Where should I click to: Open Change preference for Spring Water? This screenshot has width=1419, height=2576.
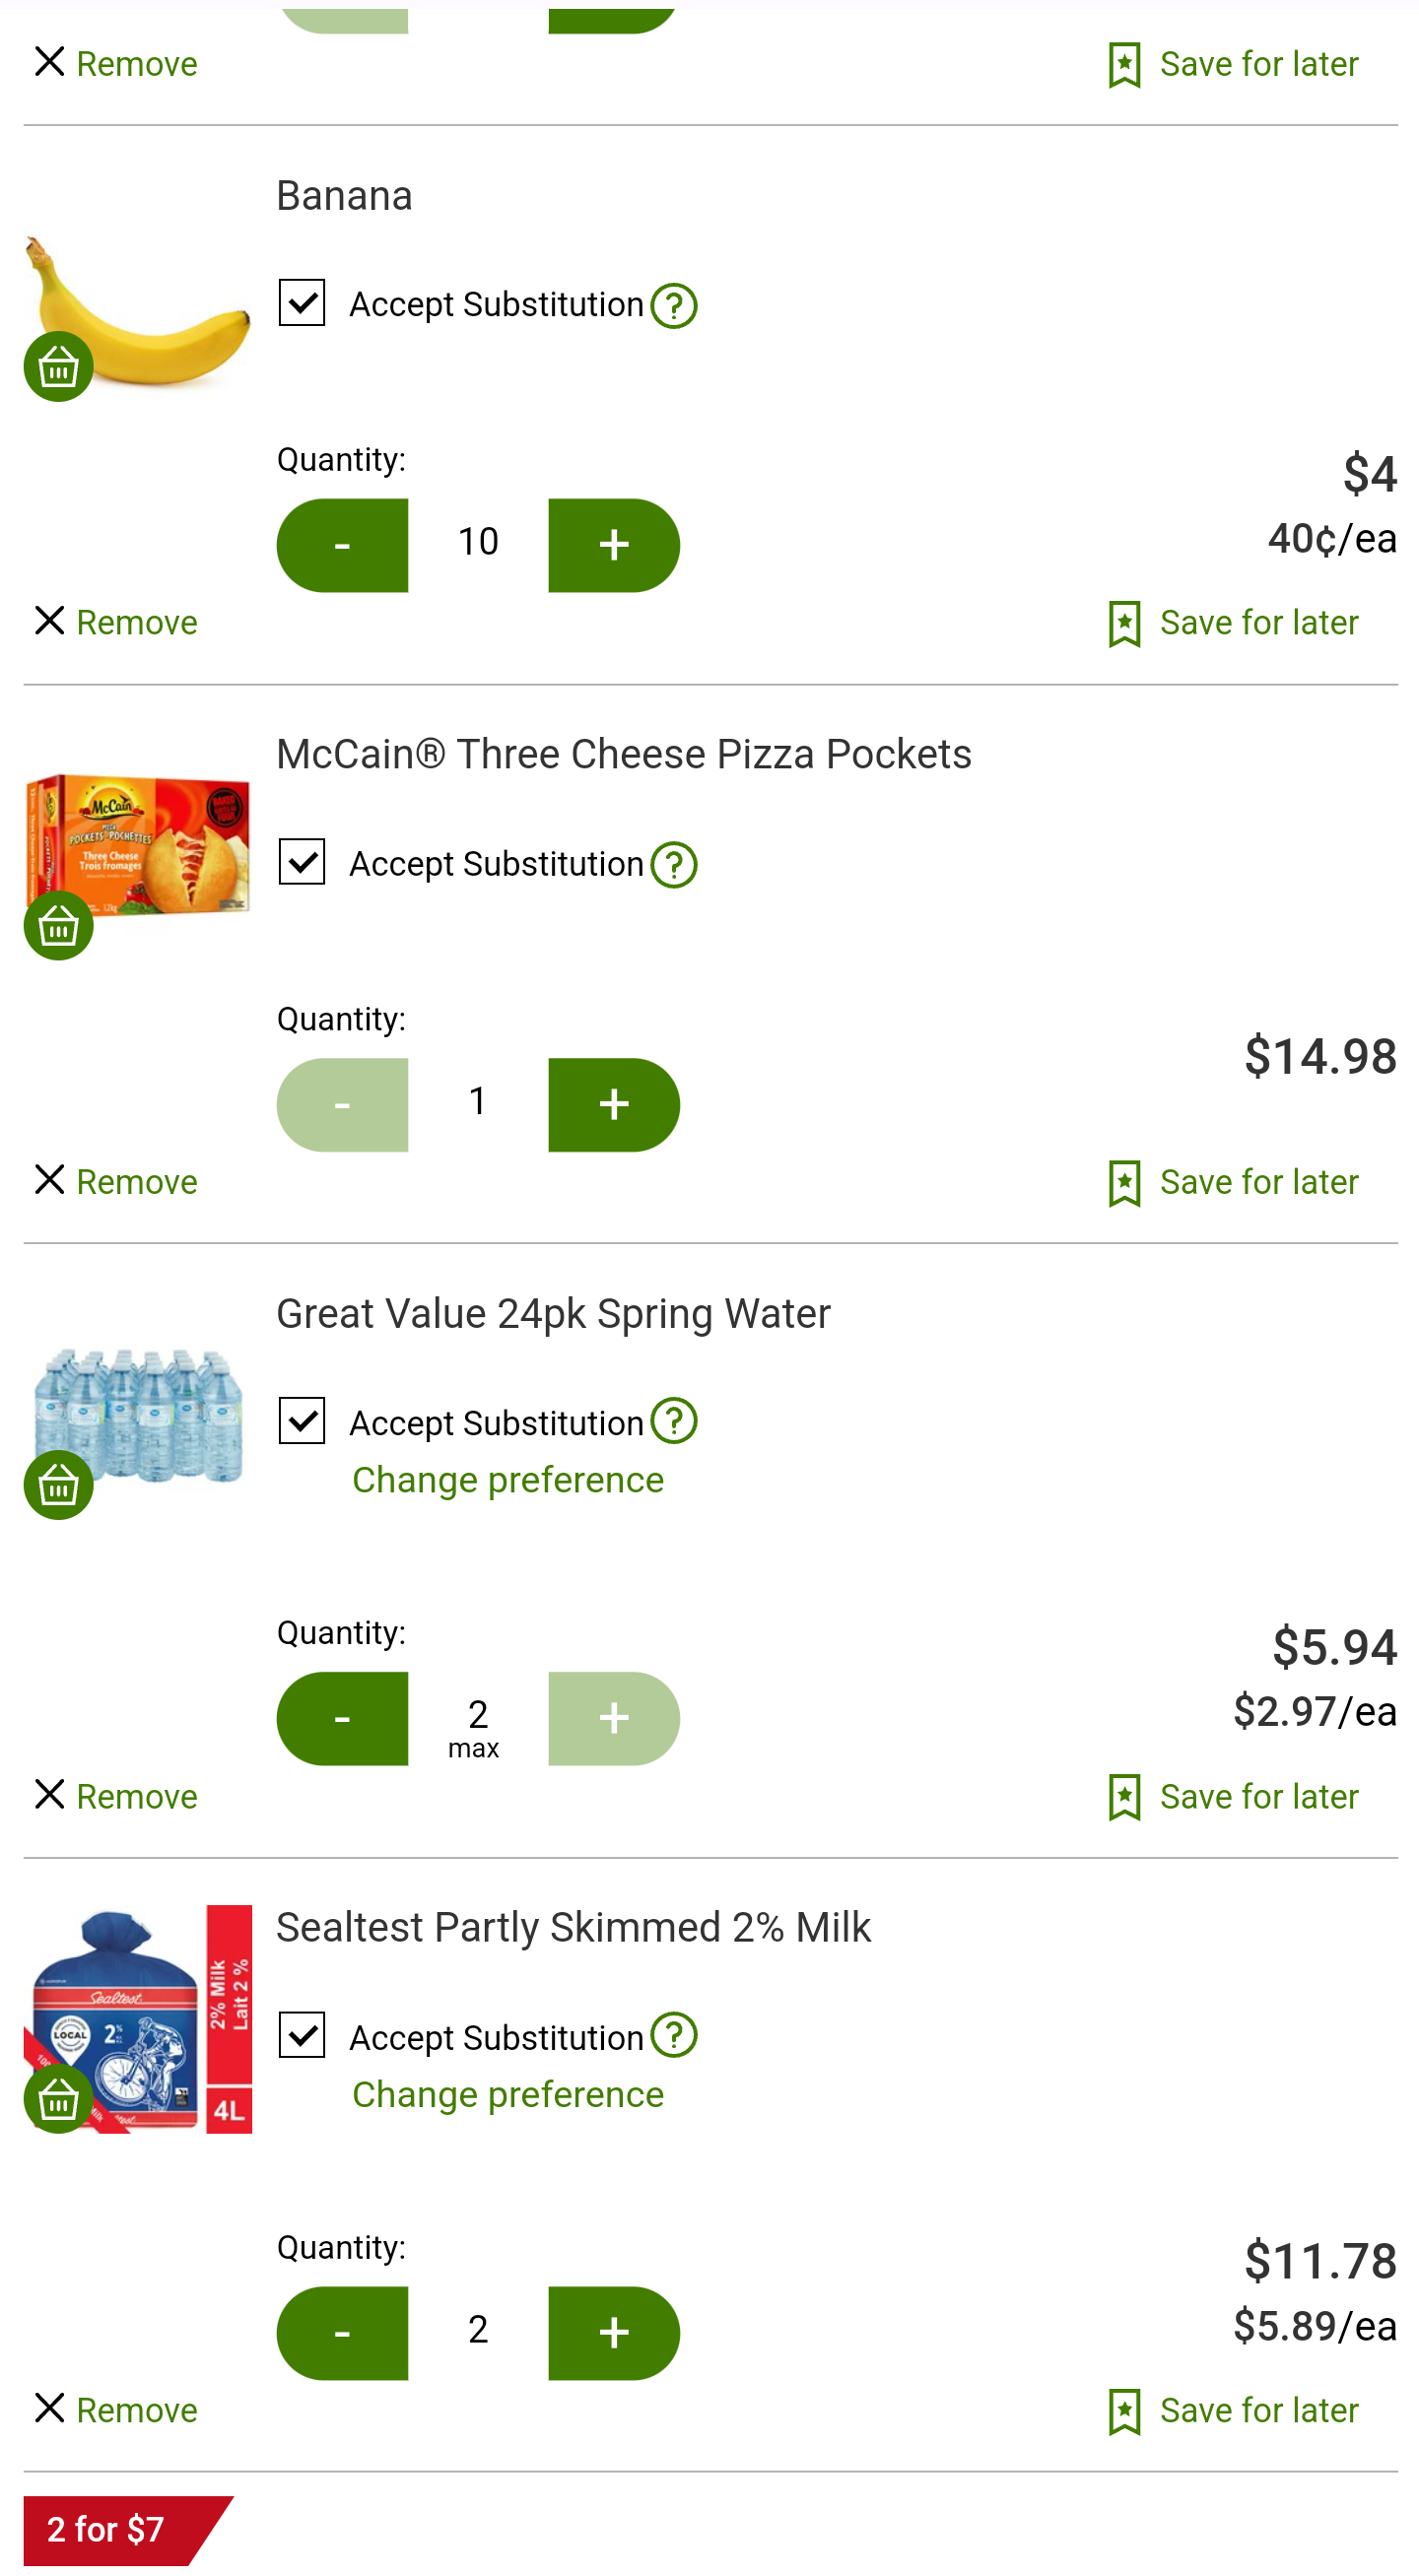tap(508, 1480)
